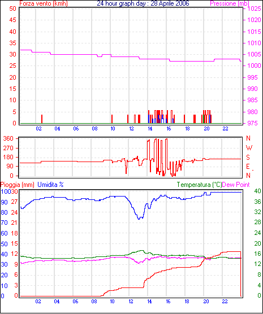Click hour 02 on top chart time axis
Viewport: 263px width, 314px height.
point(38,129)
